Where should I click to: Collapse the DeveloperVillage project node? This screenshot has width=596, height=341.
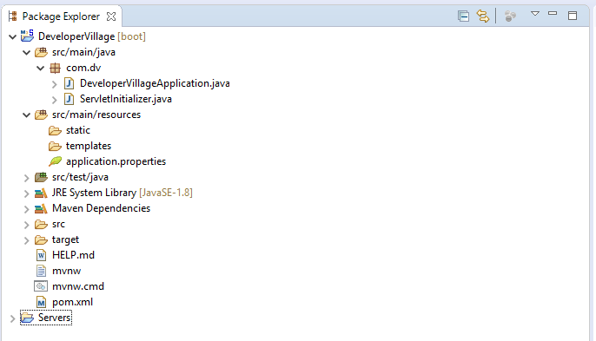click(x=12, y=36)
